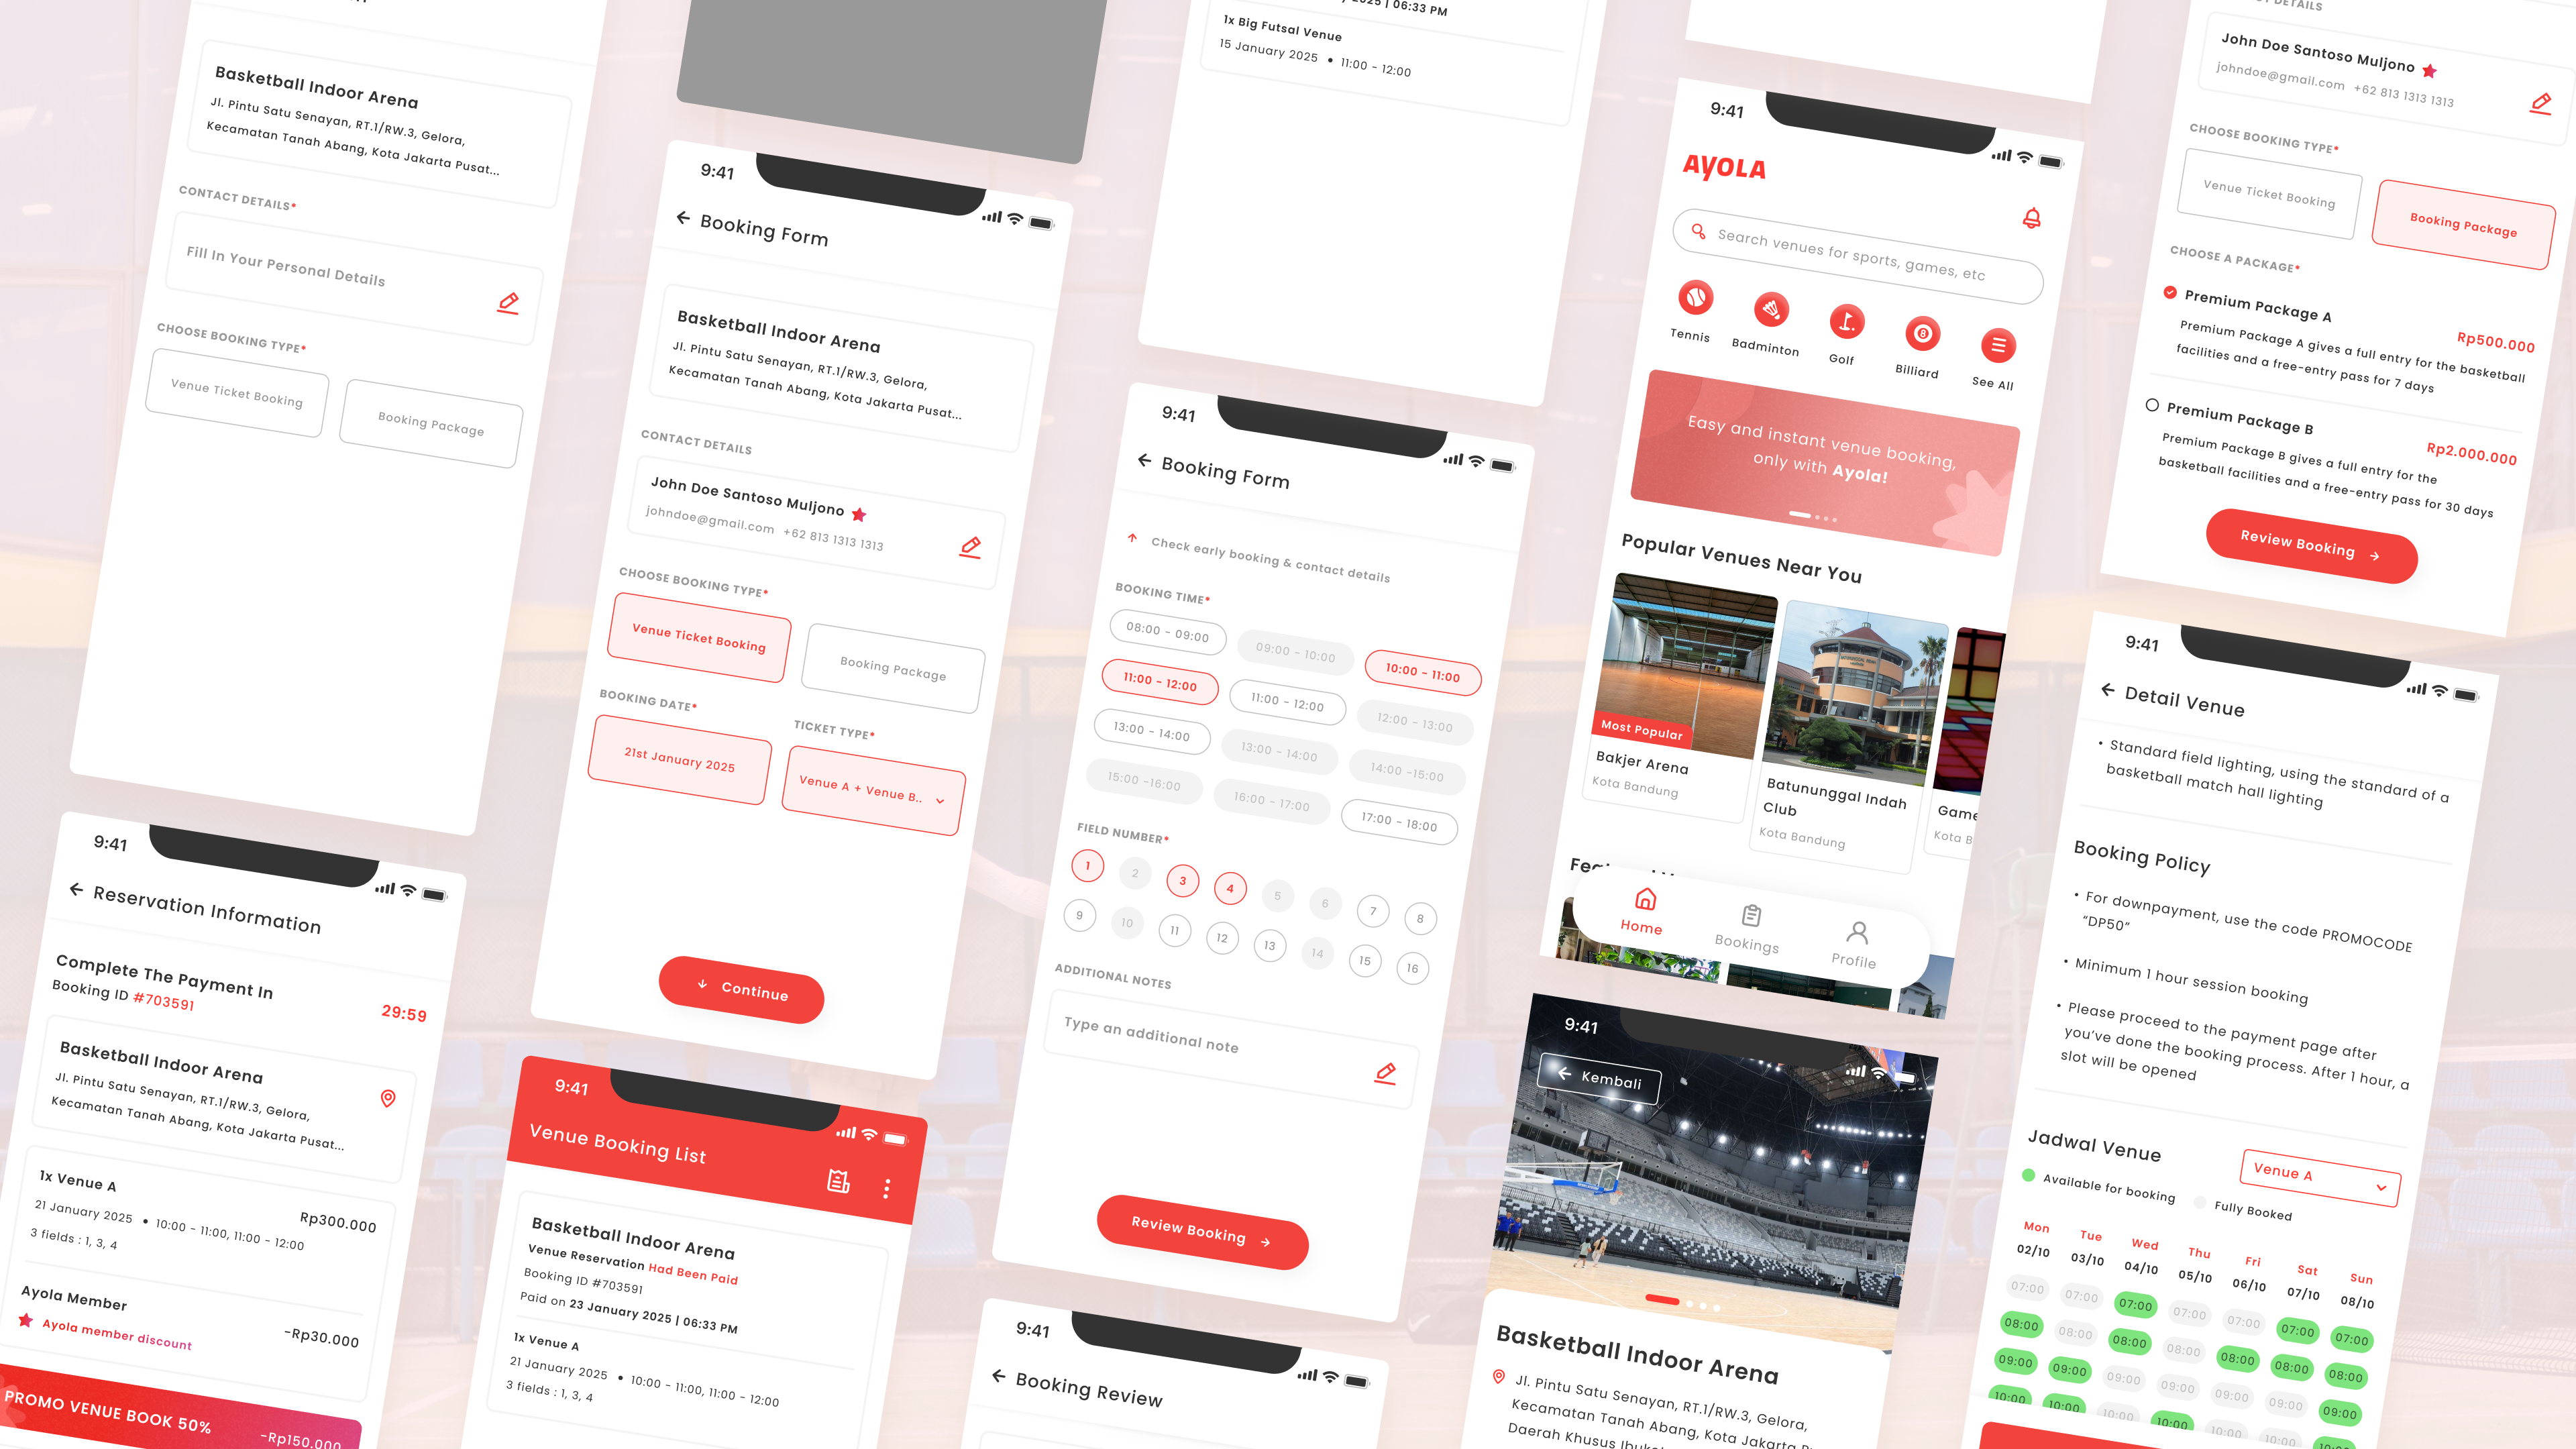Tap the notification bell icon
This screenshot has height=1449, width=2576.
pos(2031,217)
